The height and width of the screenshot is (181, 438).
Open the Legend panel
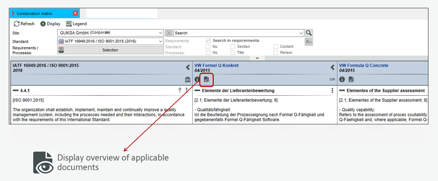pyautogui.click(x=76, y=24)
